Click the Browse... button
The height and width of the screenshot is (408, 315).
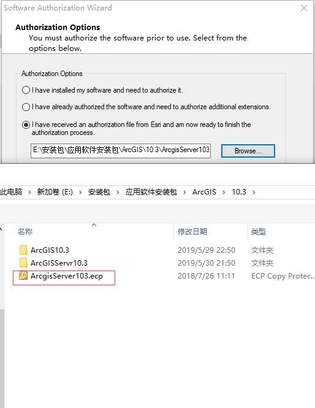pos(248,151)
